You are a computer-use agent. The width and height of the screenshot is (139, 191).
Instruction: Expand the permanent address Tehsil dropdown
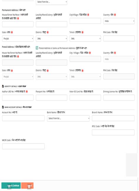pos(85,39)
